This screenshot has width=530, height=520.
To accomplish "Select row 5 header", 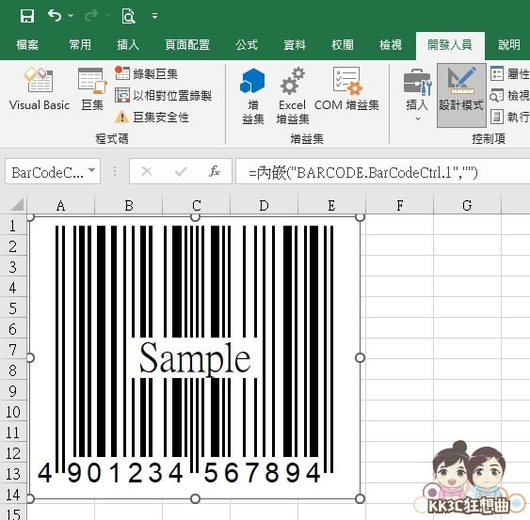I will [13, 307].
